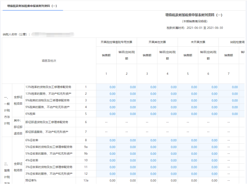The width and height of the screenshot is (247, 184).
Task: Edit row 9a column 5 for 5%征收率的货物
Action: (x=188, y=147)
